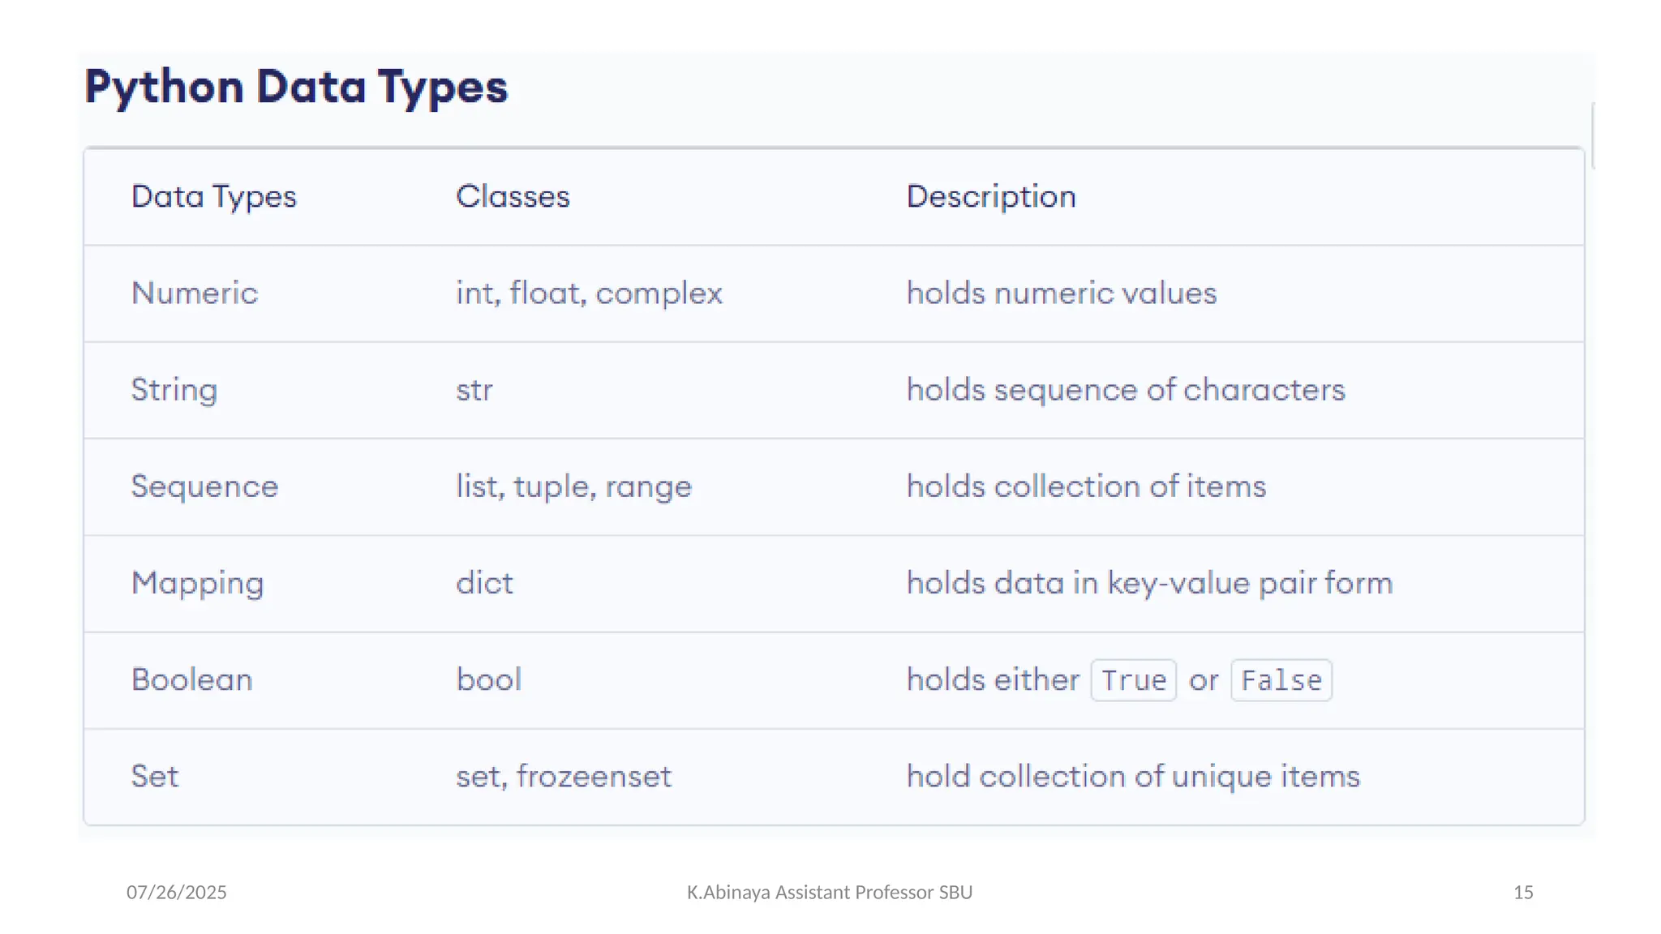Screen dimensions: 1661x934
Task: Select the 'str' class cell
Action: click(x=474, y=390)
